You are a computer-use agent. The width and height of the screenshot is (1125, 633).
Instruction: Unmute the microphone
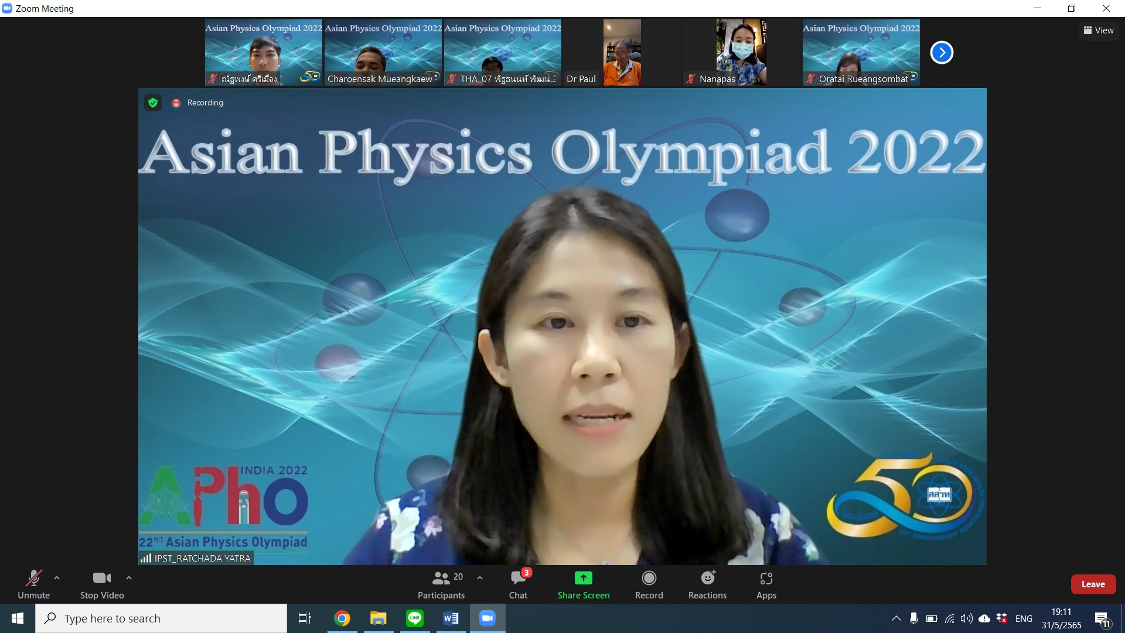coord(33,585)
